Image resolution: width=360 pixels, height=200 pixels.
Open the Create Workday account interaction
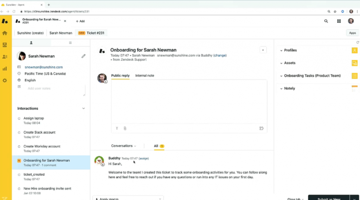[51, 149]
